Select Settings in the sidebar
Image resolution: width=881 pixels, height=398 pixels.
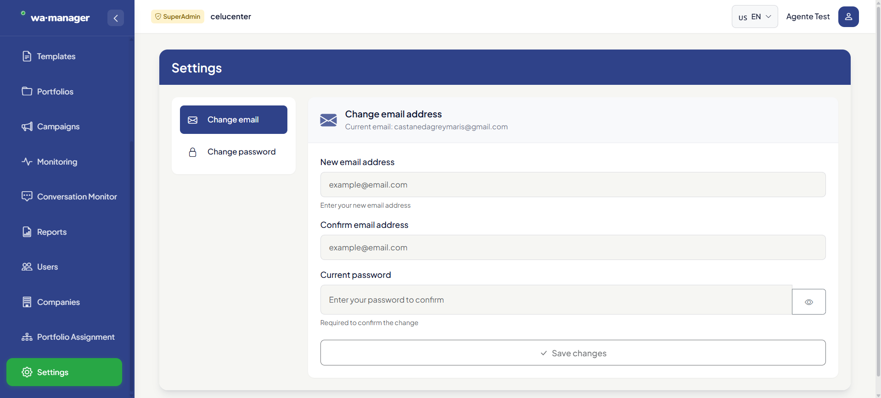[x=64, y=372]
